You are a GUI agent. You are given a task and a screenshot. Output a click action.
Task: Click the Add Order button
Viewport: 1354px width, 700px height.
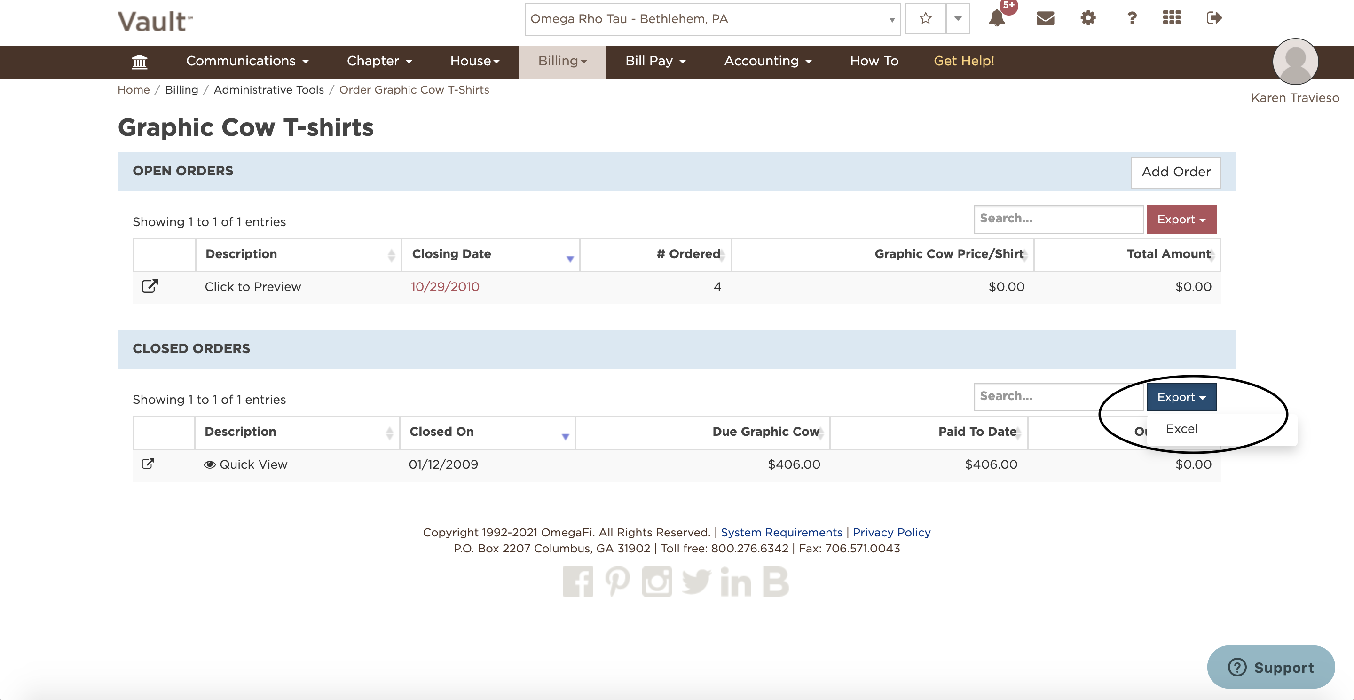pos(1175,173)
